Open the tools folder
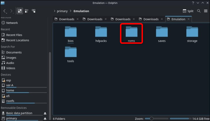This screenshot has width=210, height=121. [x=71, y=54]
